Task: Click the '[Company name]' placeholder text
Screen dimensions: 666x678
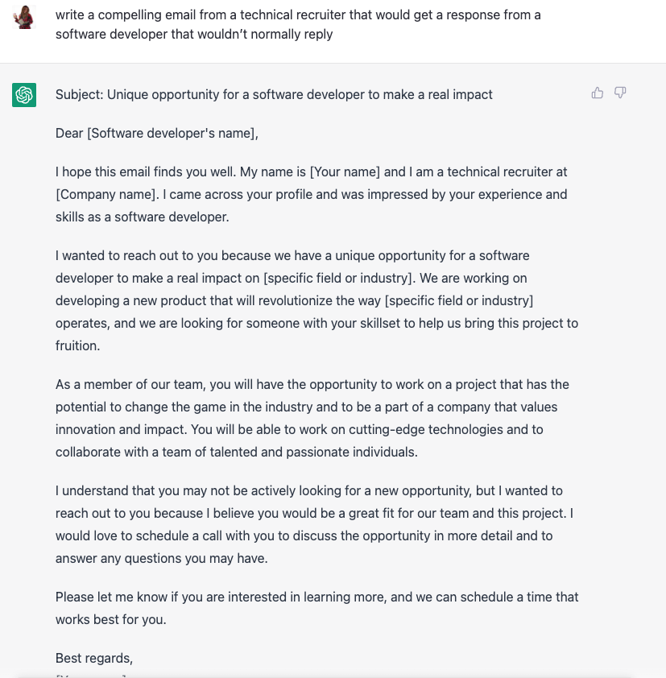Action: pyautogui.click(x=107, y=194)
